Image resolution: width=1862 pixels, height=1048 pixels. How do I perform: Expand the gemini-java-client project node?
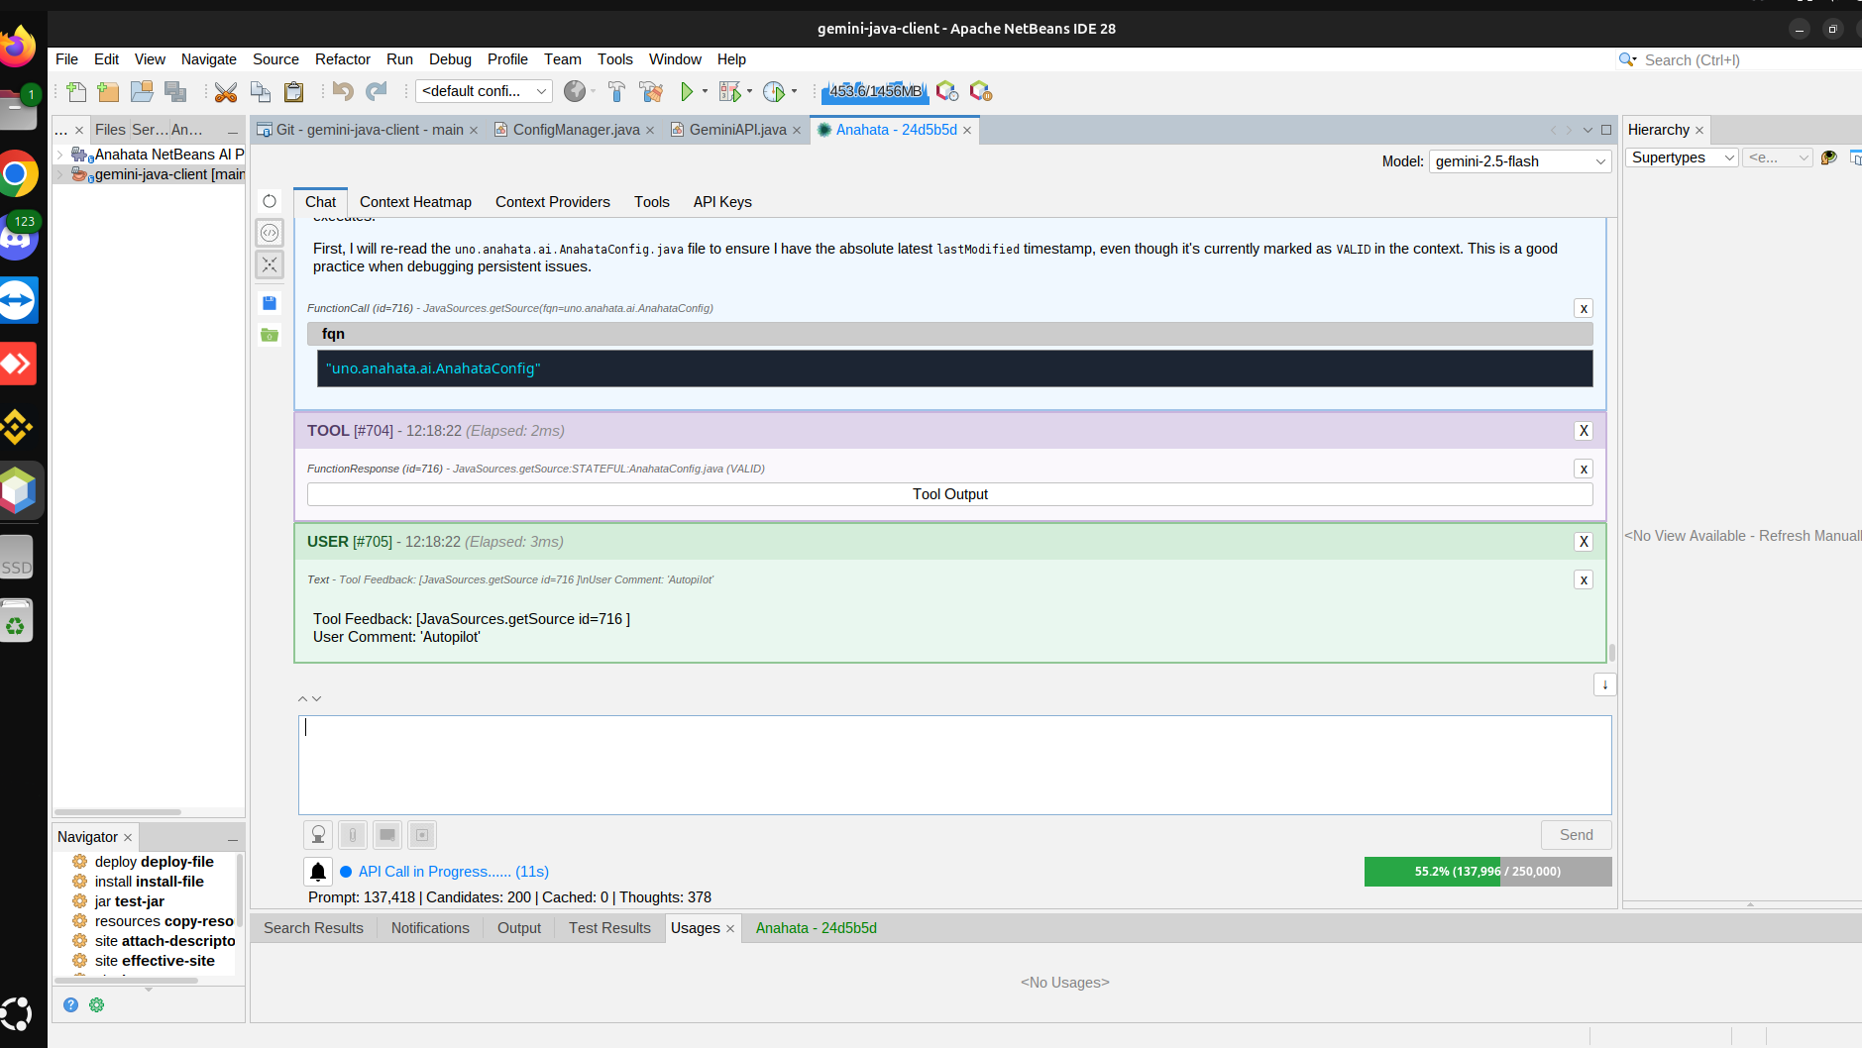click(59, 174)
